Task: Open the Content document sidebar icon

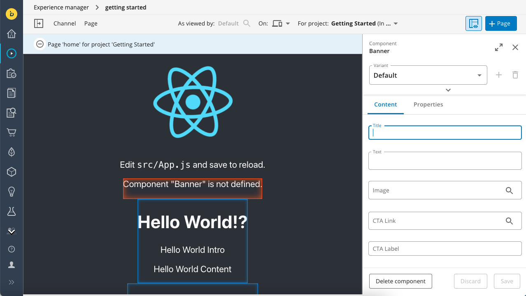Action: [x=12, y=93]
